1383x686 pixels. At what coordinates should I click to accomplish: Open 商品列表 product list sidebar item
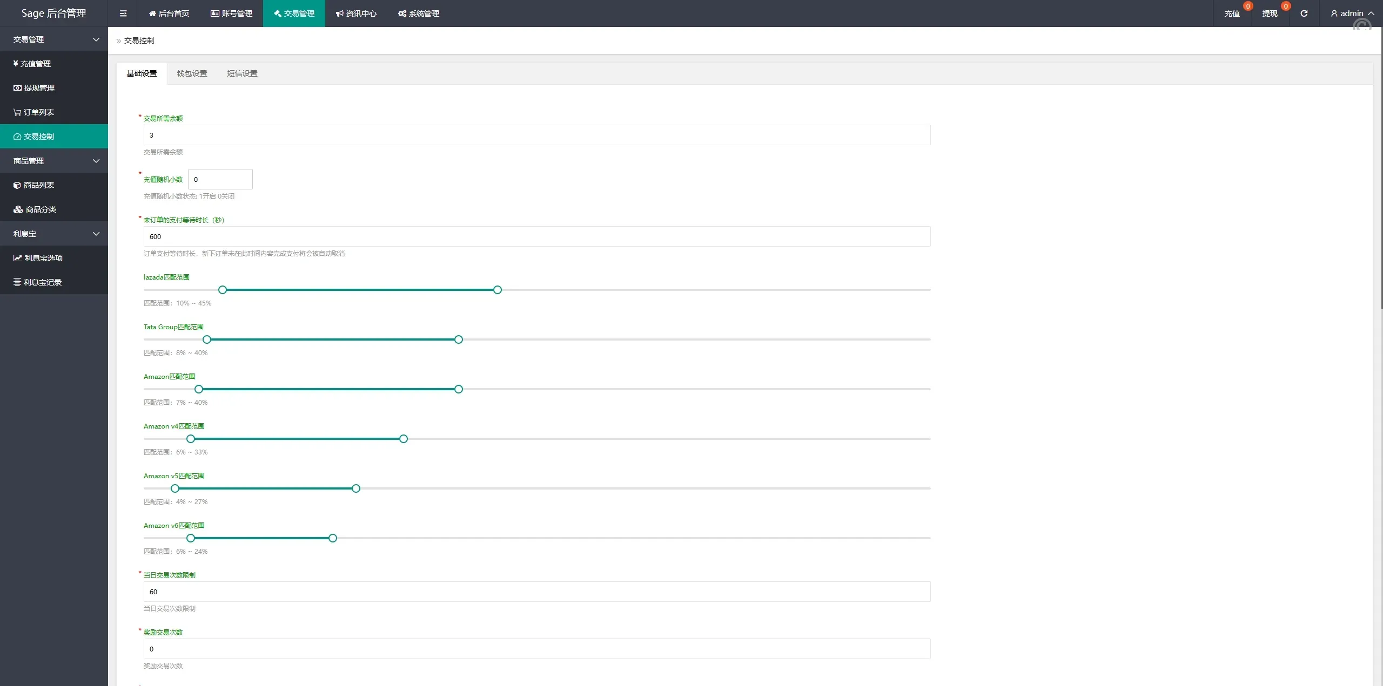coord(38,185)
